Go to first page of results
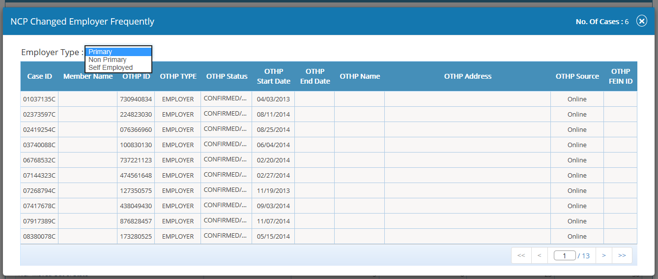This screenshot has height=279, width=658. click(521, 255)
